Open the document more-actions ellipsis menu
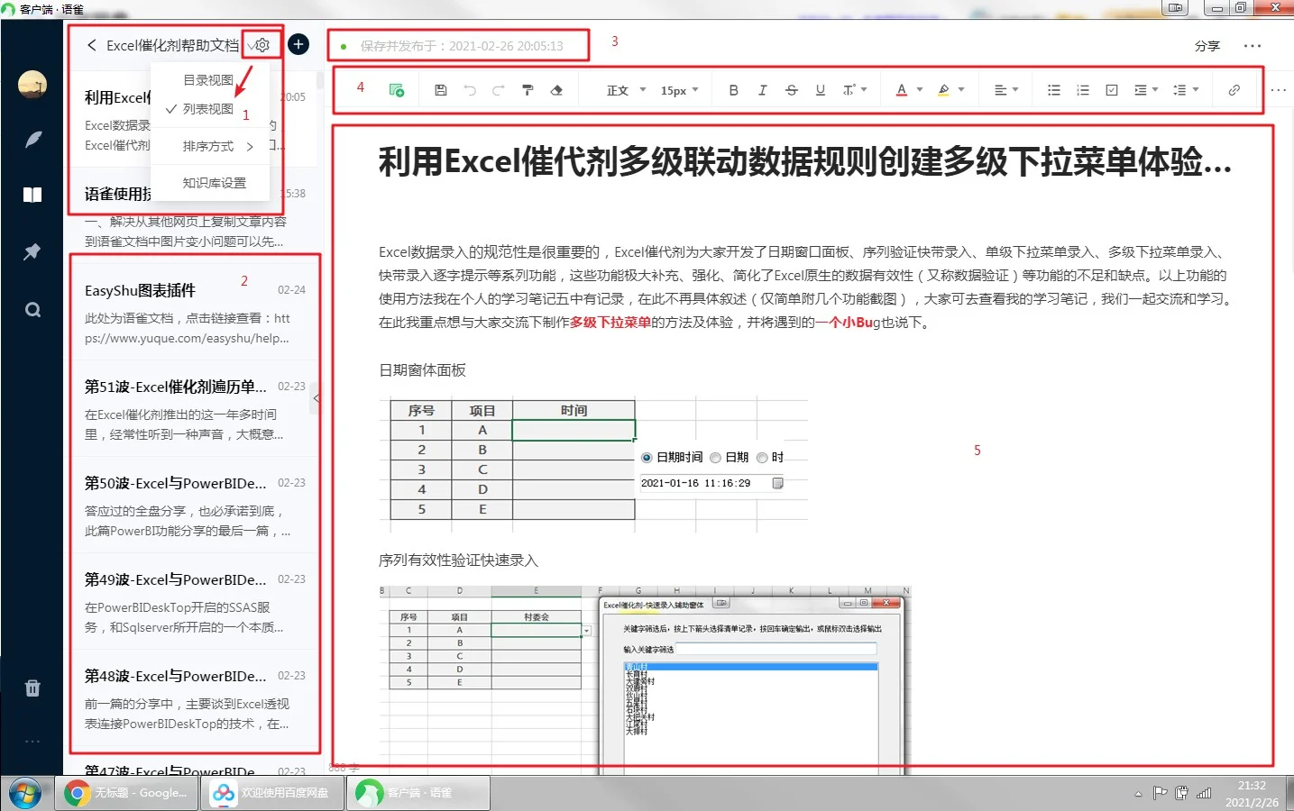1294x811 pixels. tap(1252, 46)
